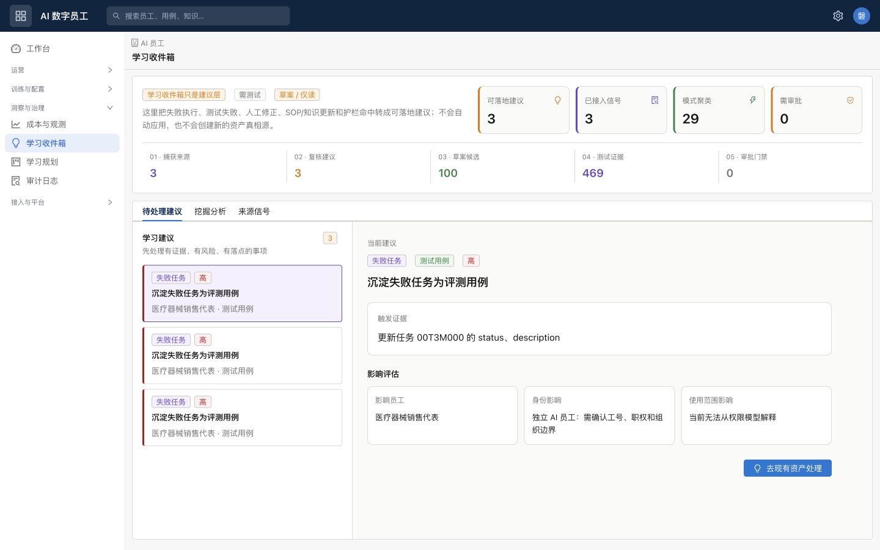The image size is (880, 550).
Task: Switch to the 待处理建议 tab
Action: [x=162, y=211]
